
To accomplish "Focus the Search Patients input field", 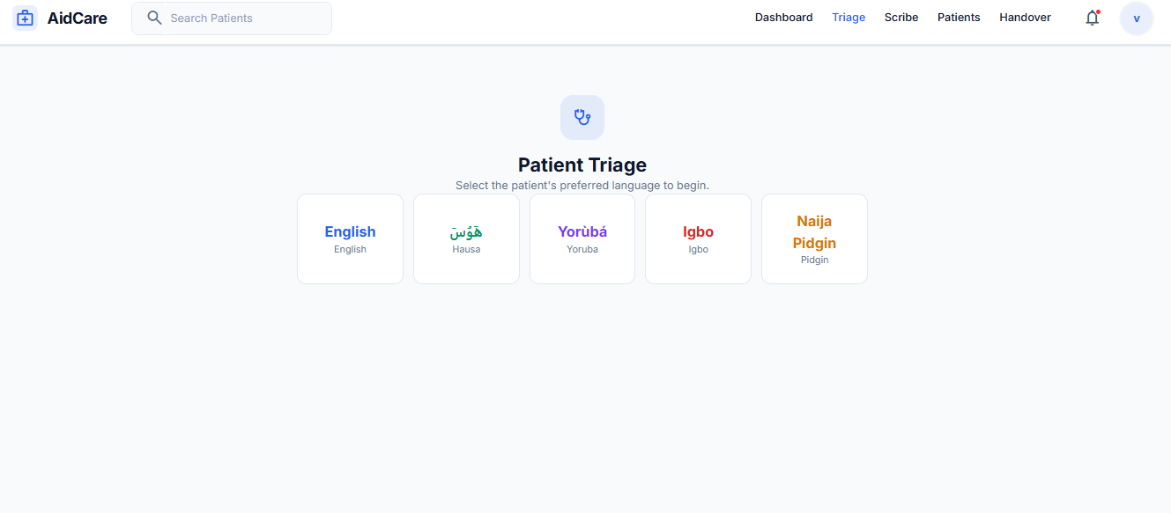I will click(242, 18).
